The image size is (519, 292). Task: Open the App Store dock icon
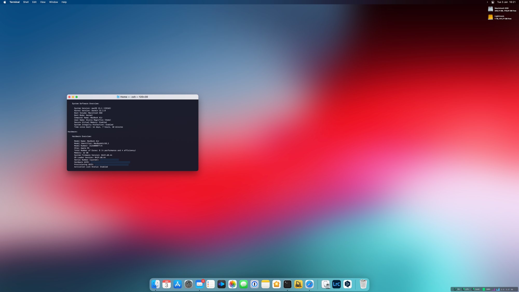click(x=177, y=284)
